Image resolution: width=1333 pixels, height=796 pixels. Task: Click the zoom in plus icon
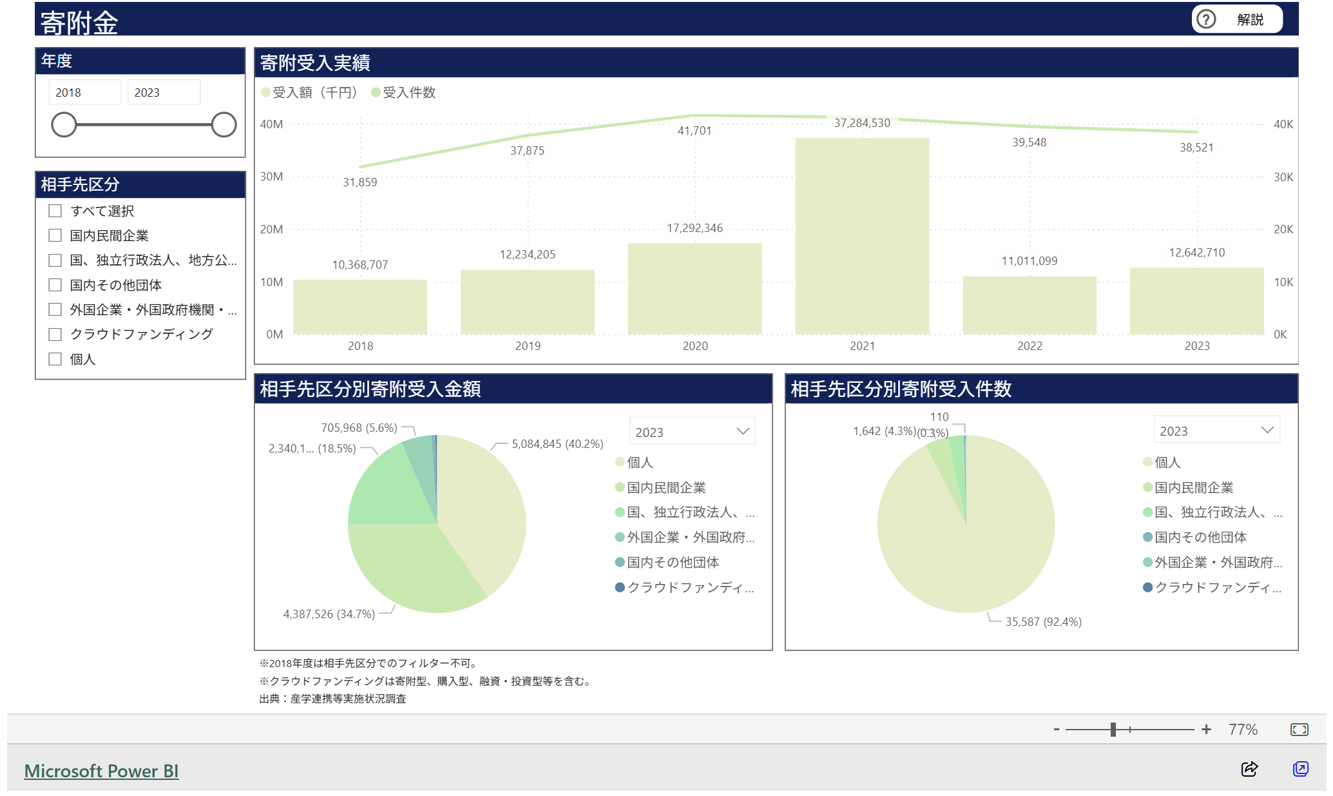click(1206, 729)
